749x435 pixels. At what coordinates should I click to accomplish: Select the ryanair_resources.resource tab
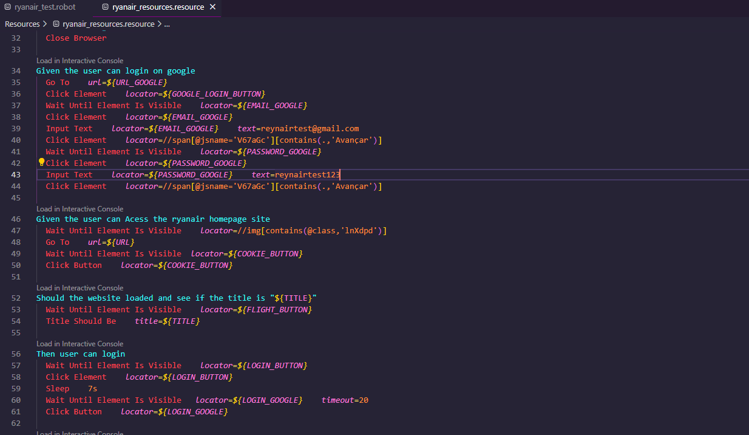(157, 7)
